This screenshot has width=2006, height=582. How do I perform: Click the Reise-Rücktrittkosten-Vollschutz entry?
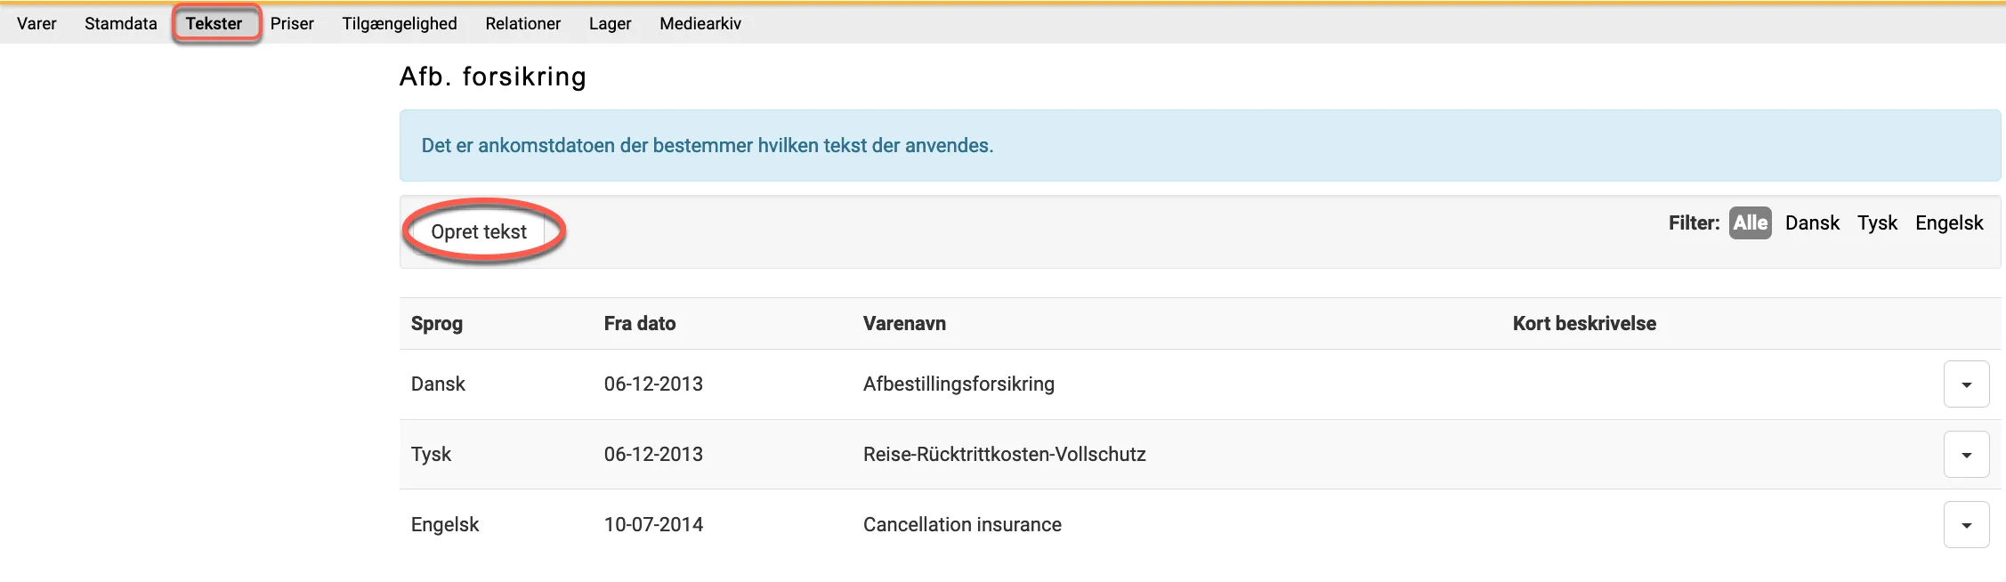tap(1004, 455)
